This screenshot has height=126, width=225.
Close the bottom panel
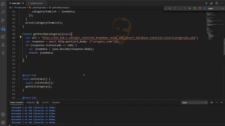coord(222,103)
